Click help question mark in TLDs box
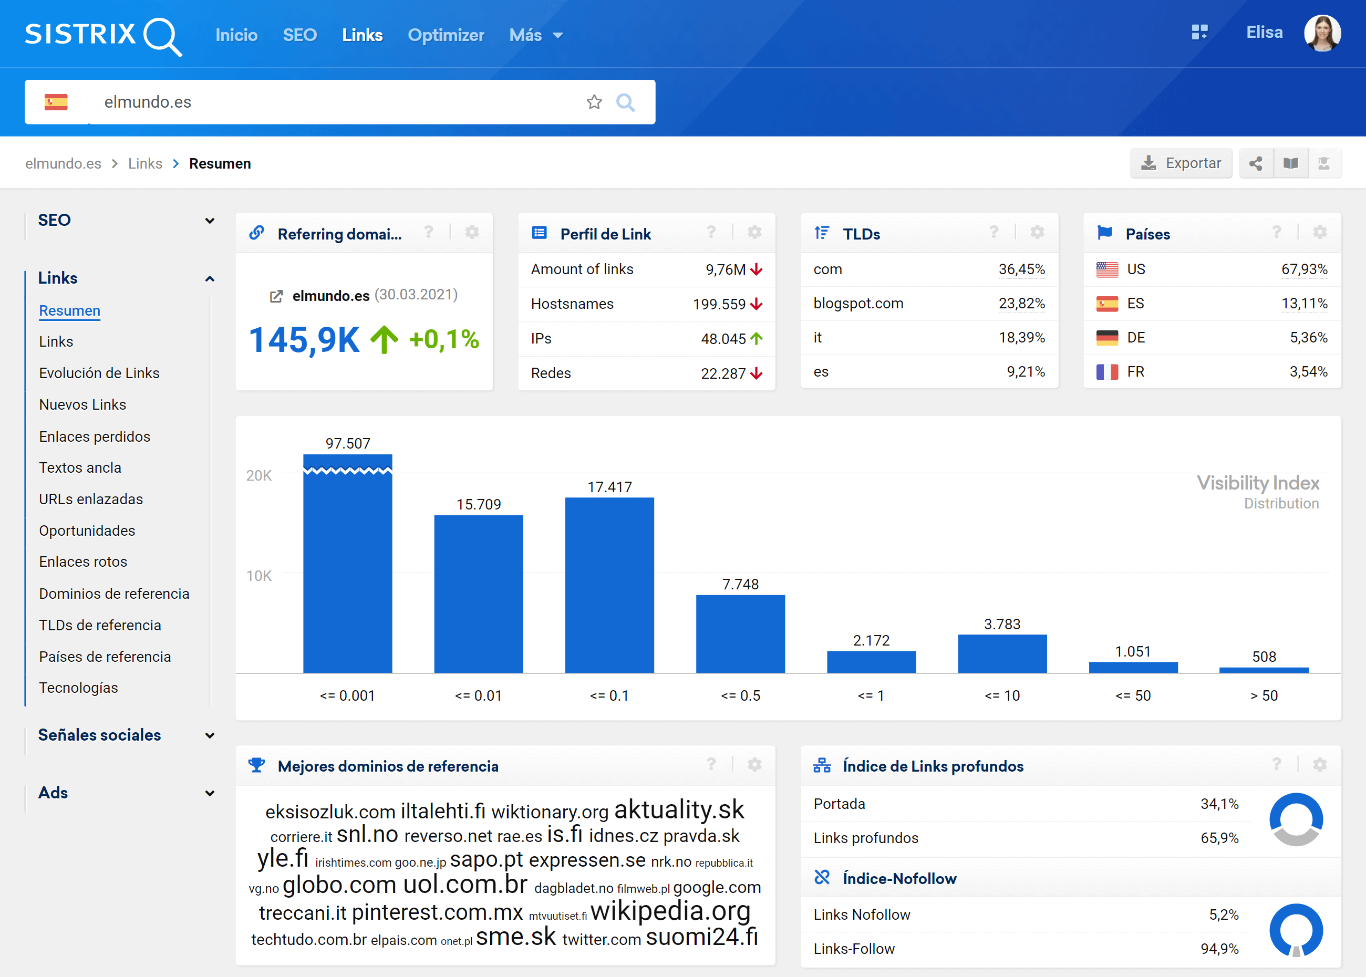The image size is (1366, 977). click(994, 232)
